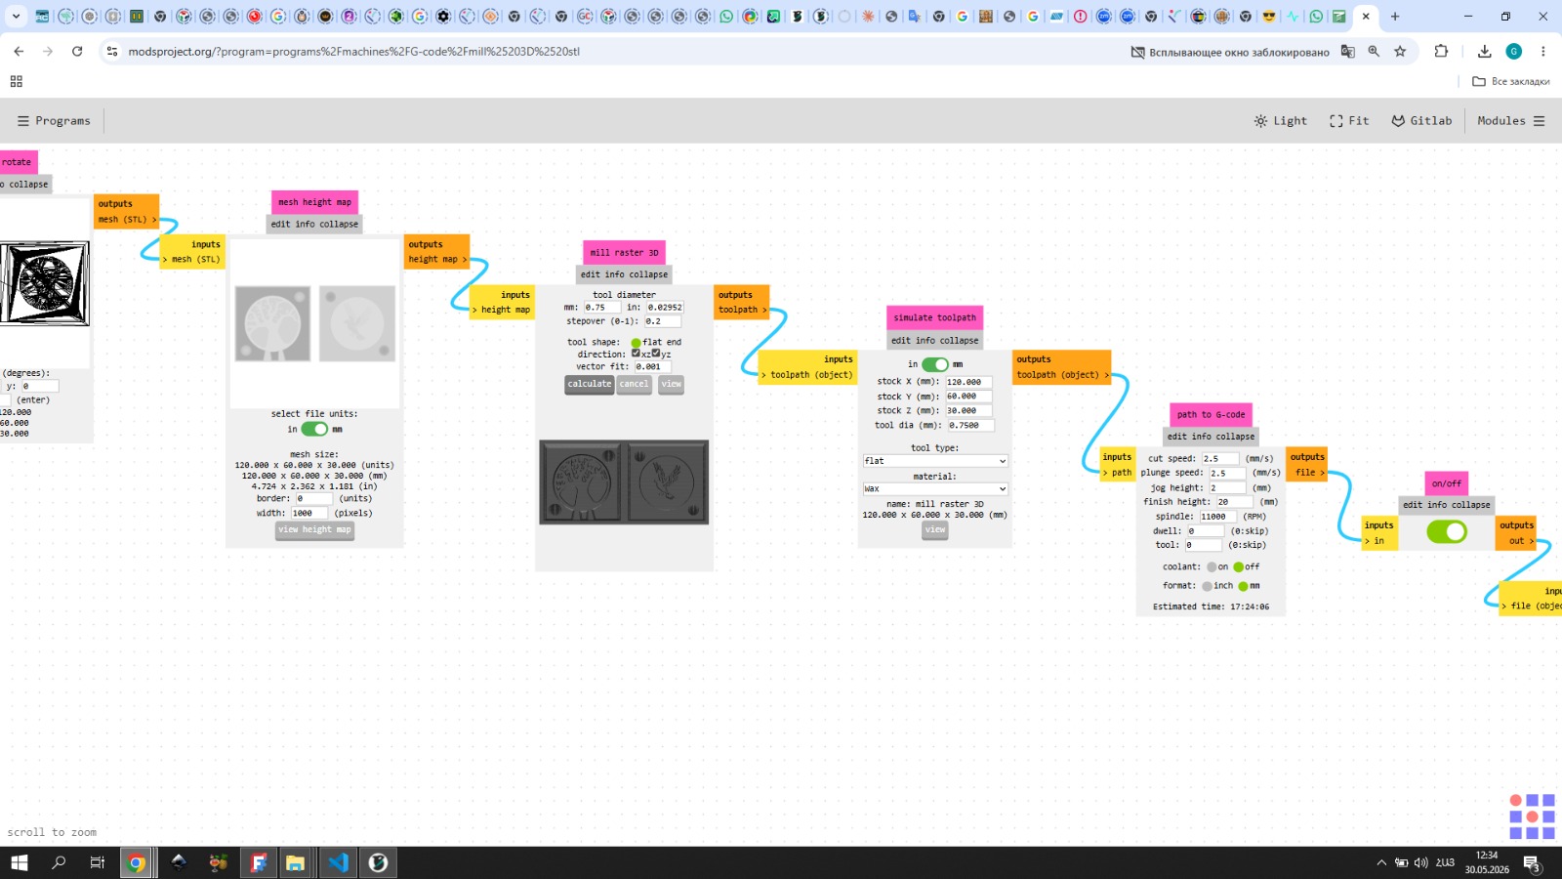
Task: Click the simulate toolpath module title
Action: pos(935,317)
